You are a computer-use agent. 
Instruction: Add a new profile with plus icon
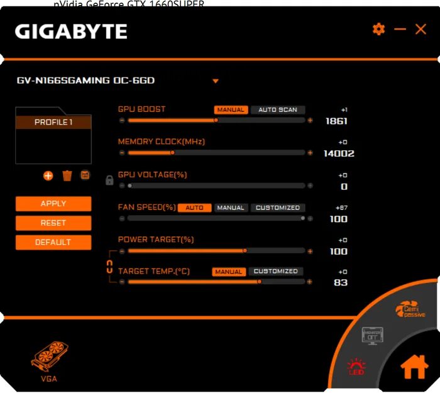coord(48,175)
